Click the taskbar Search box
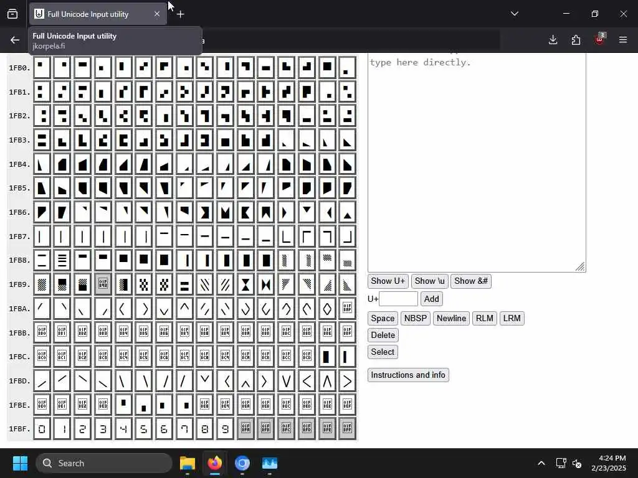 pyautogui.click(x=104, y=463)
